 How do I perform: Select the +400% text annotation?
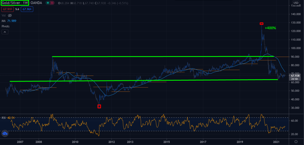pyautogui.click(x=270, y=28)
